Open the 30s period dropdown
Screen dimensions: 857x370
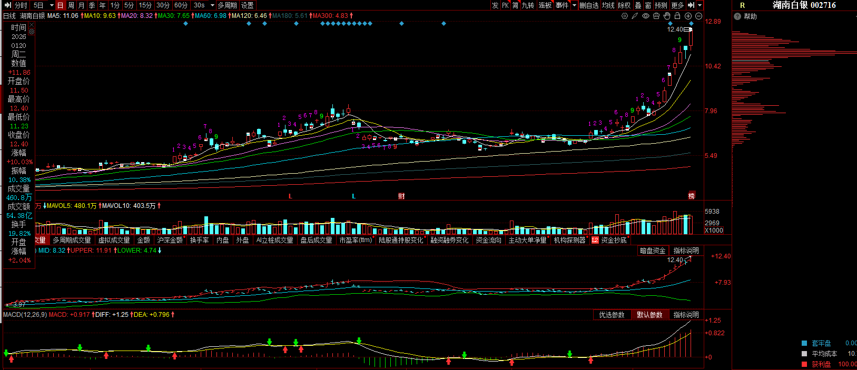(x=212, y=5)
